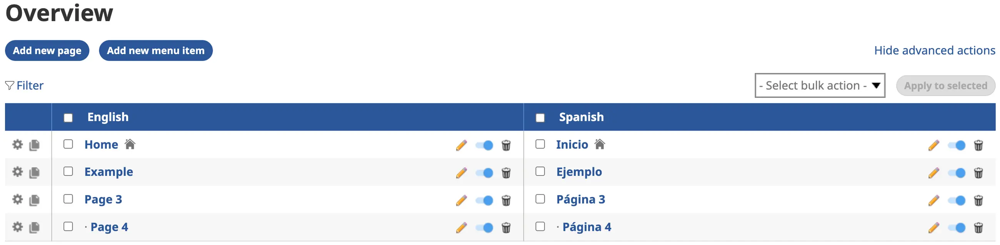Disable the Página 3 active switch
The width and height of the screenshot is (1000, 245).
point(957,200)
